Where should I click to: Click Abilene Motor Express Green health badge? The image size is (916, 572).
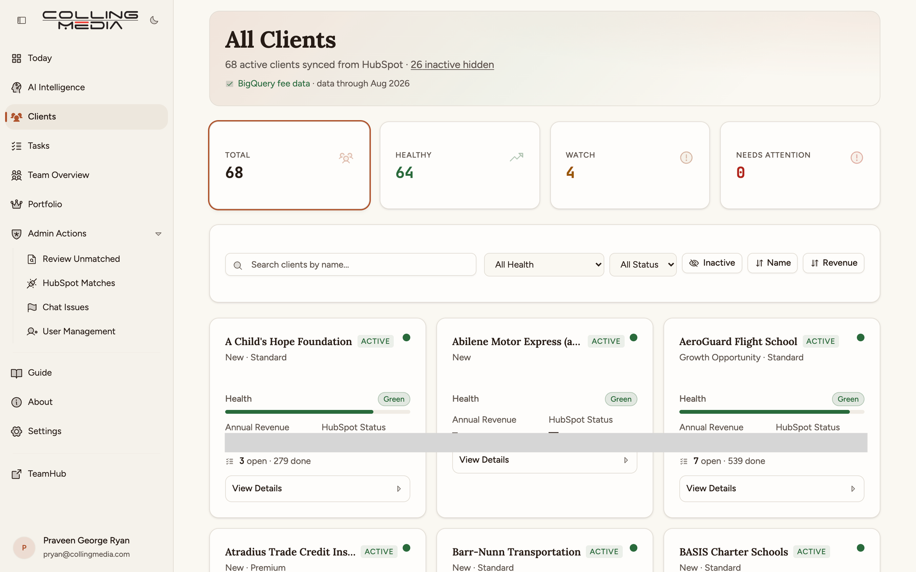pos(621,399)
